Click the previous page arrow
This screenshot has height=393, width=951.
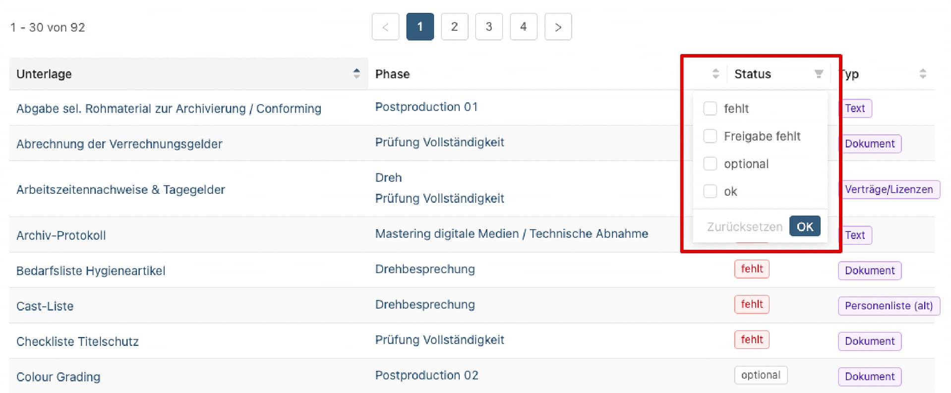tap(385, 27)
